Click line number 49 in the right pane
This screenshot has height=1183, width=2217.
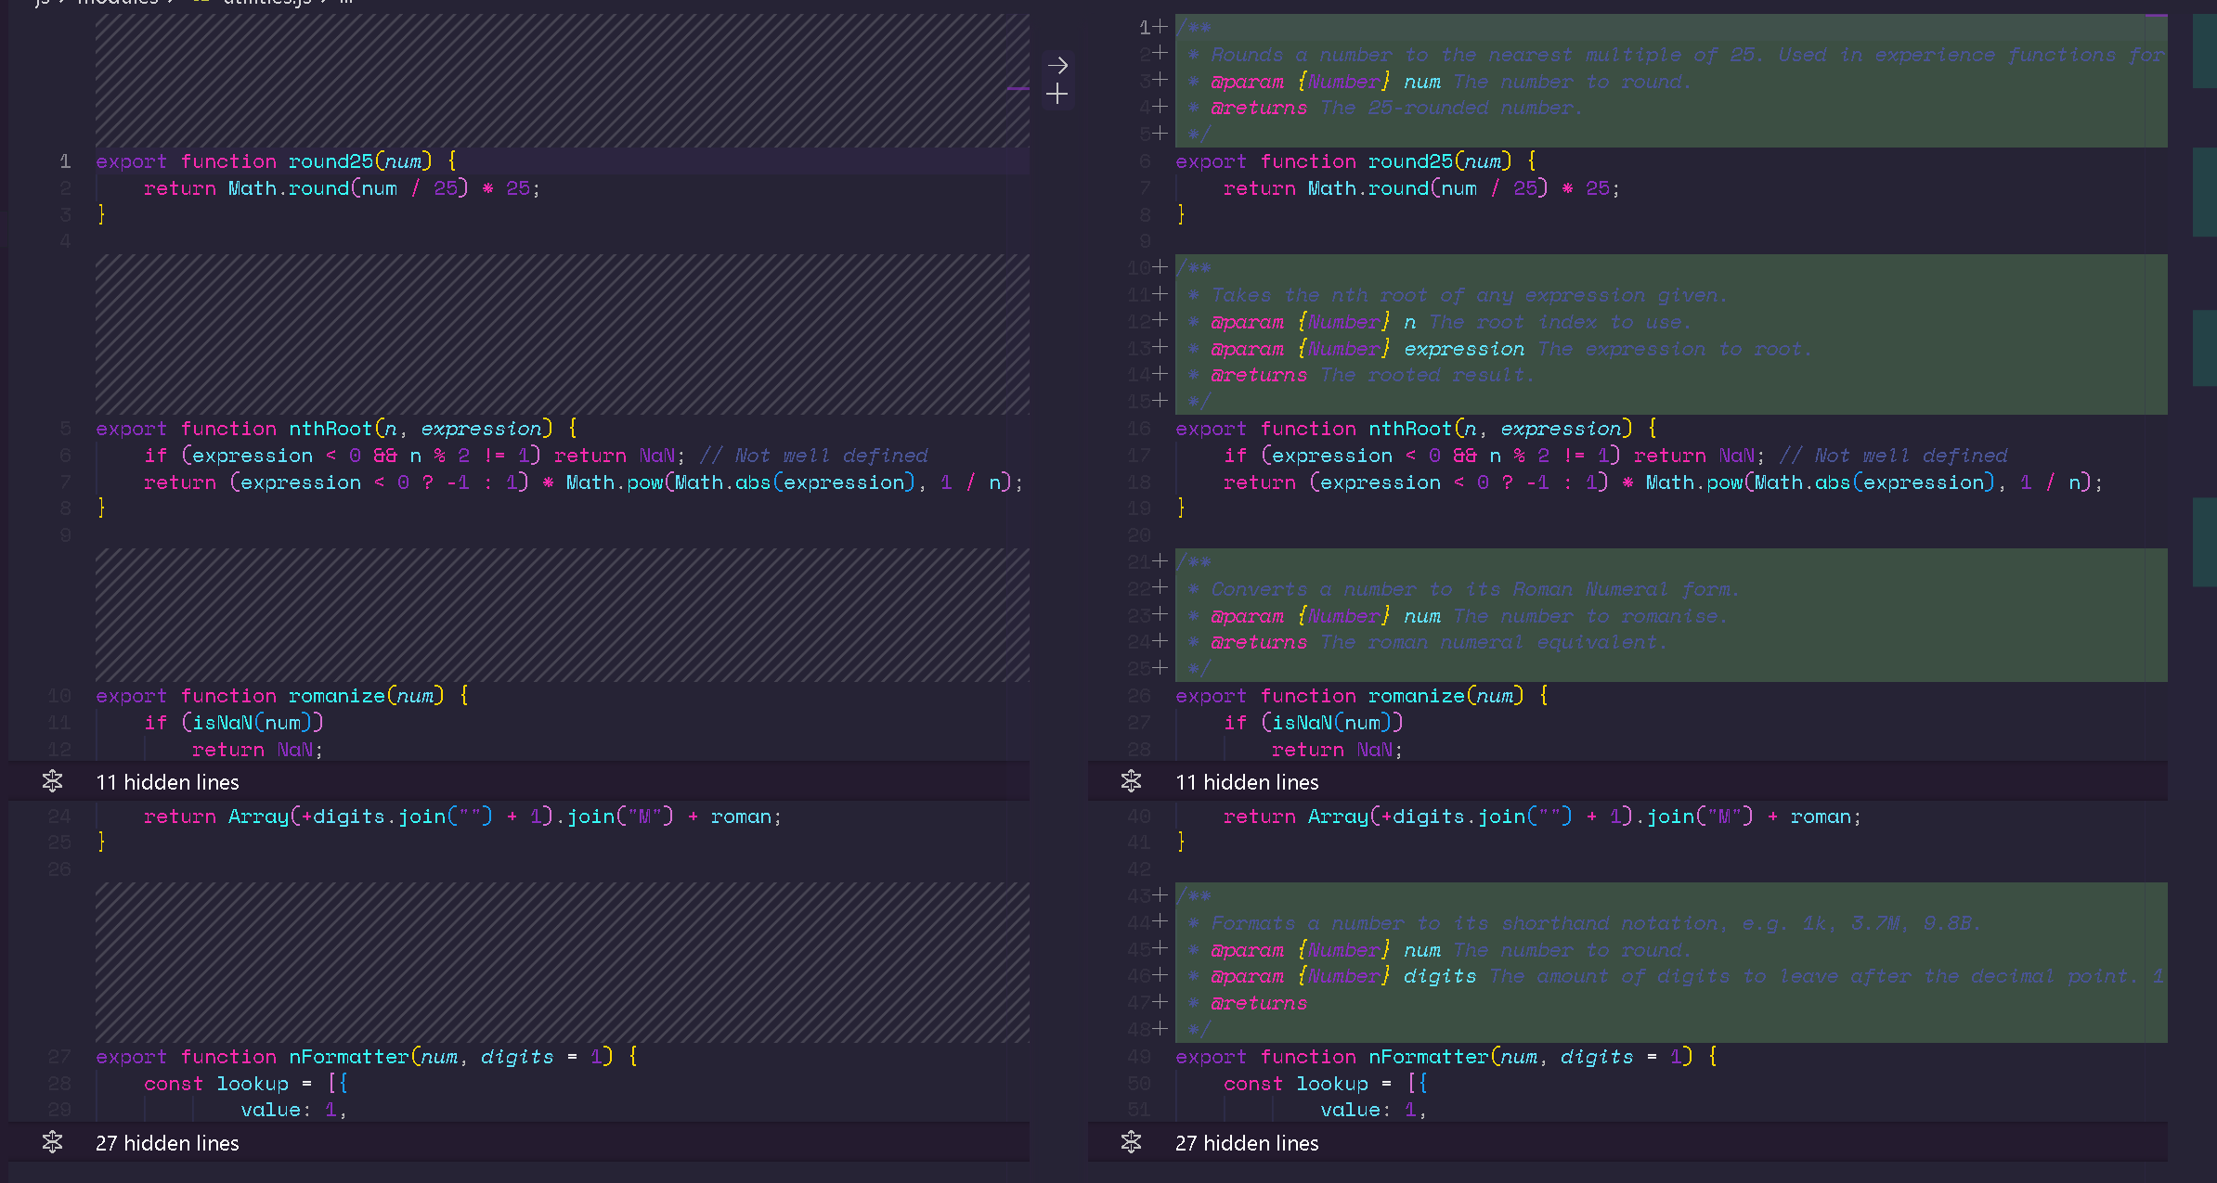click(x=1139, y=1057)
